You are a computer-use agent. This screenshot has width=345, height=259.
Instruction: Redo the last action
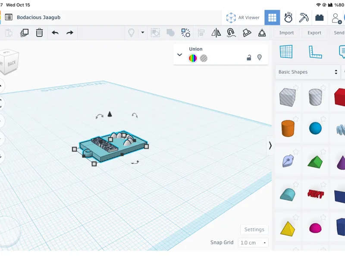pos(70,33)
